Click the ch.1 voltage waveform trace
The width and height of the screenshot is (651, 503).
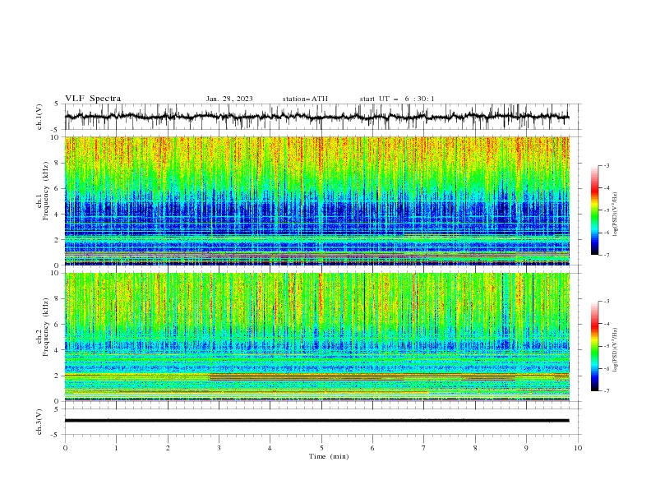coord(316,117)
